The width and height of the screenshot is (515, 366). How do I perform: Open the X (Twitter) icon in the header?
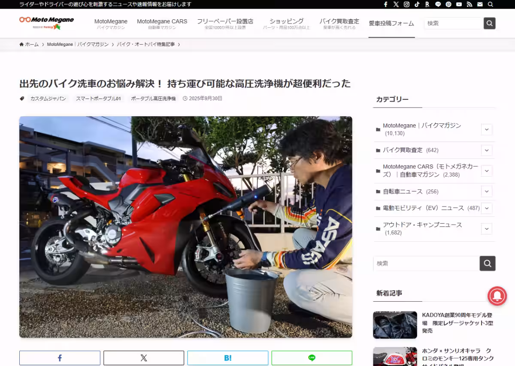coord(396,4)
